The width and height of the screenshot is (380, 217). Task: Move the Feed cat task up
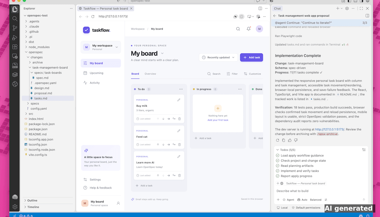(158, 145)
